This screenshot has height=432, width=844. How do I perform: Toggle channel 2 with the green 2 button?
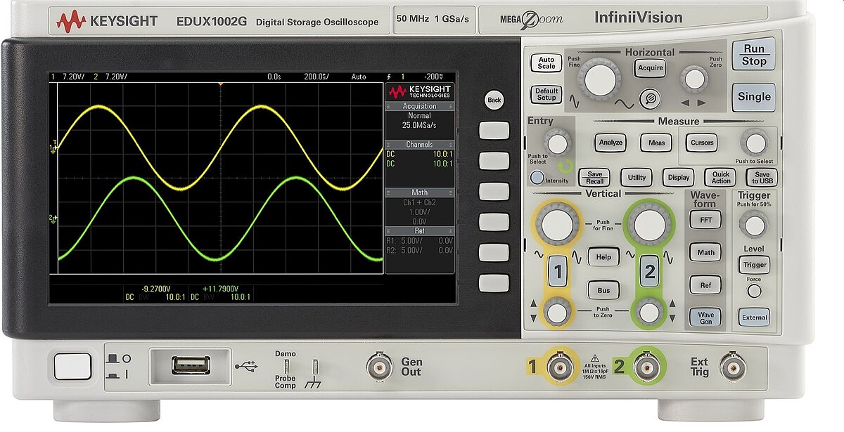649,271
